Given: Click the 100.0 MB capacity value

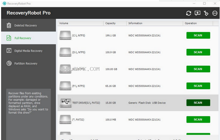Looking at the screenshot, I should 111,120.
